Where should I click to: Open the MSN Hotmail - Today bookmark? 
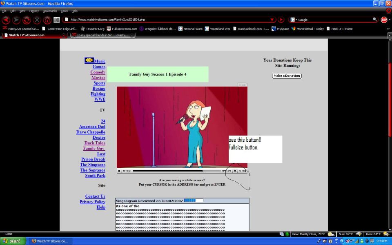(308, 29)
